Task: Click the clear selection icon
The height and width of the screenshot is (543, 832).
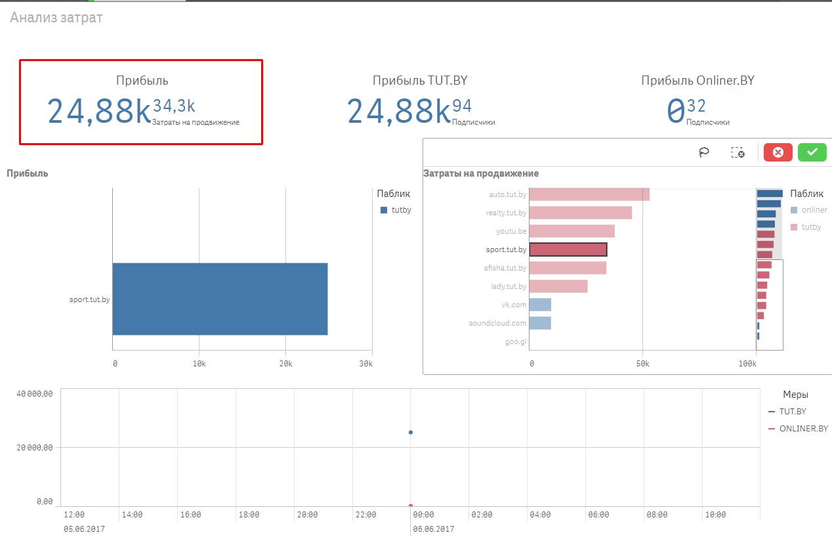Action: [738, 152]
